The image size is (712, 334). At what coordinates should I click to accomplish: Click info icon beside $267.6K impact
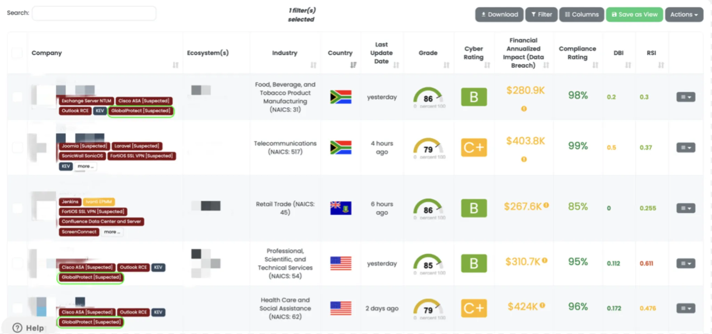[x=546, y=205]
